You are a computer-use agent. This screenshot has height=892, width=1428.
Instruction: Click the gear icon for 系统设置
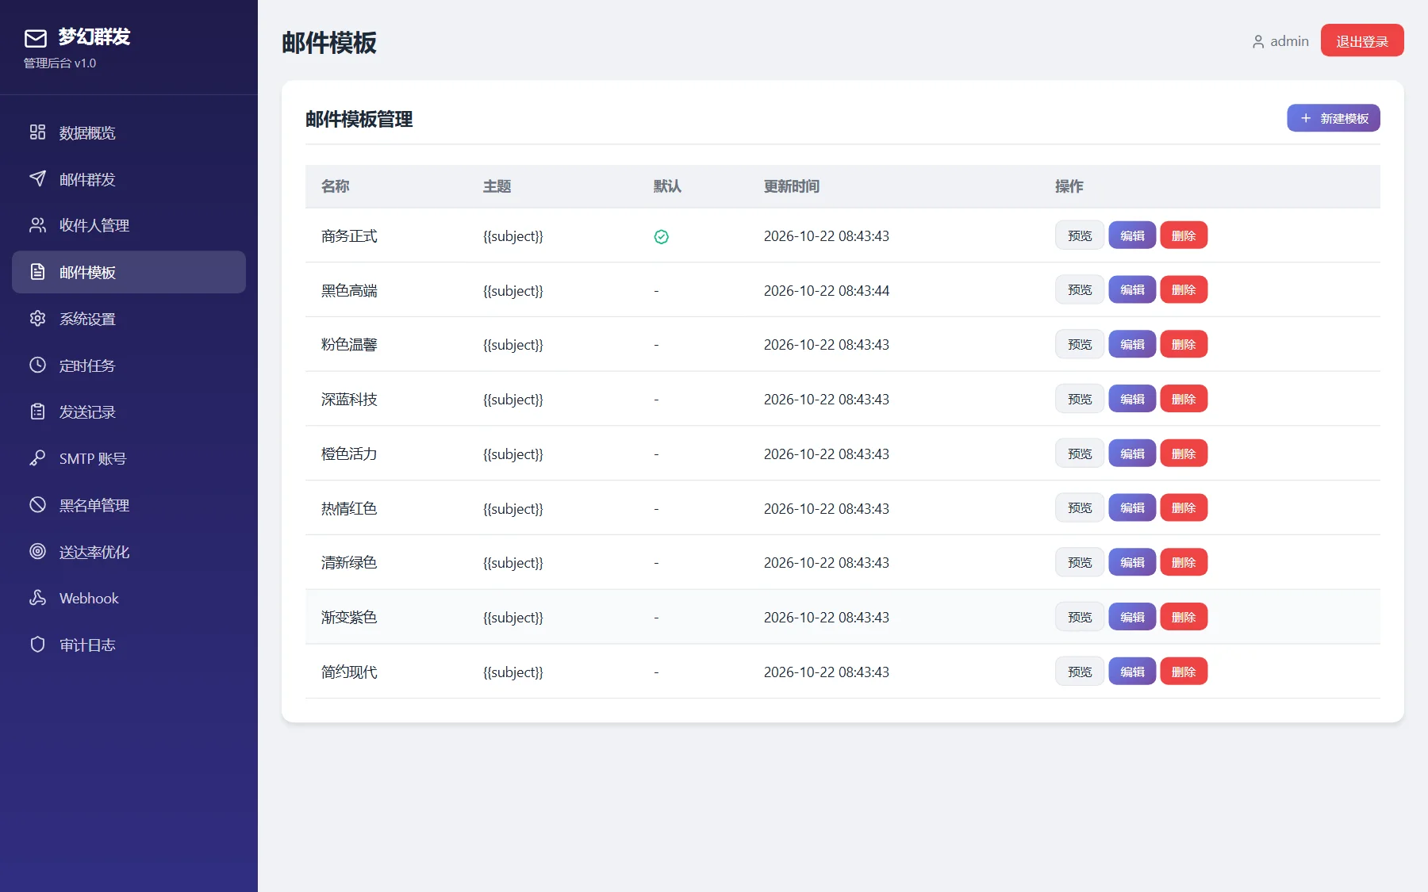click(x=37, y=319)
